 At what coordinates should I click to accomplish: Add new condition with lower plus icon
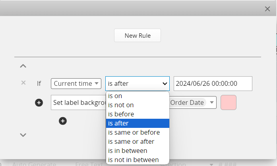63,121
